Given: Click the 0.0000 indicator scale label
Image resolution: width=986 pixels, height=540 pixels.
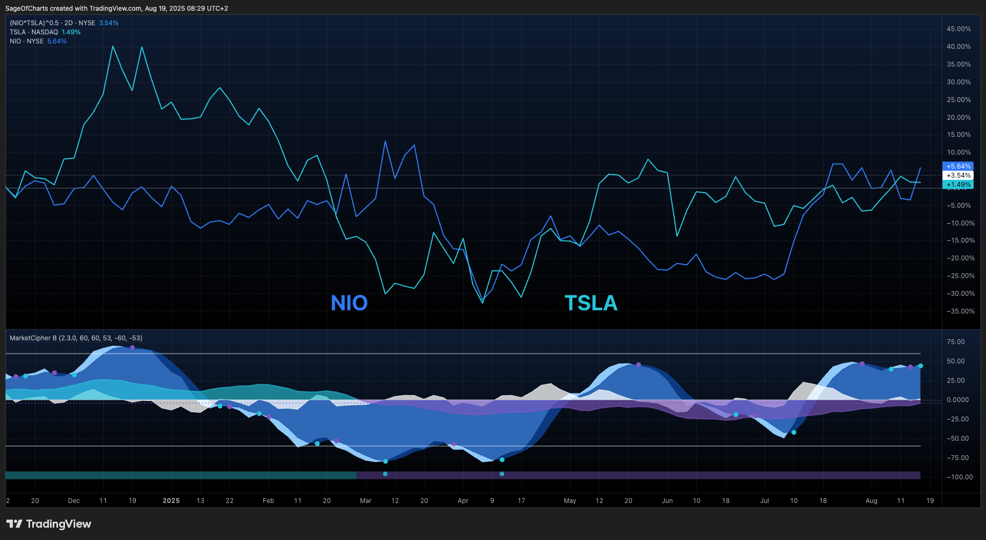Looking at the screenshot, I should pos(958,400).
